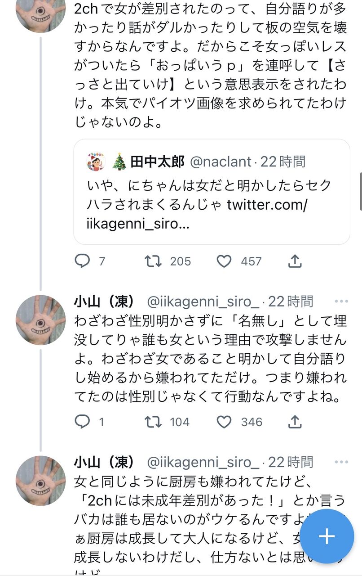Tap the blue compose tweet button

[x=327, y=536]
